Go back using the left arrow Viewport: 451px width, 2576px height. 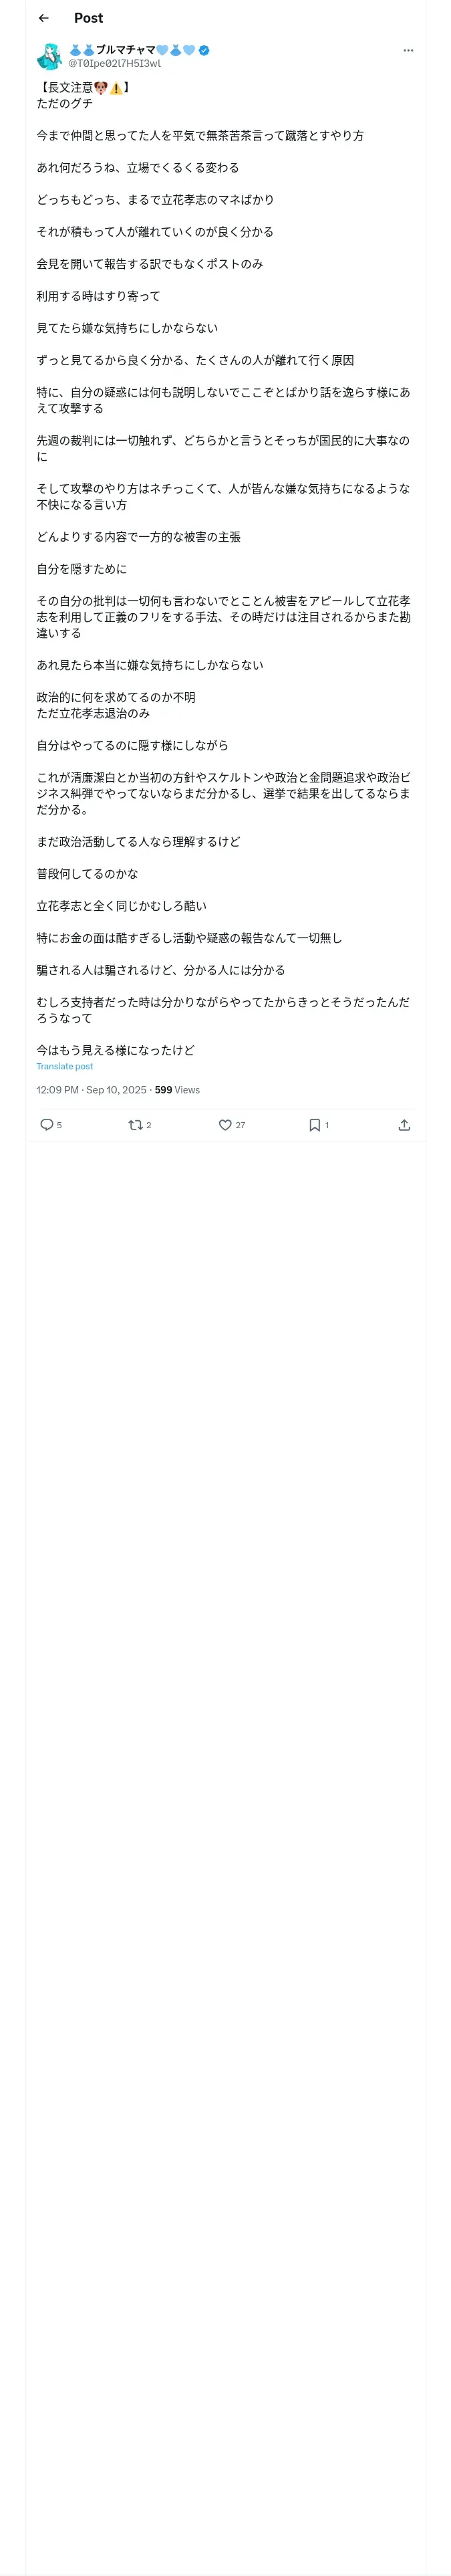(x=43, y=18)
